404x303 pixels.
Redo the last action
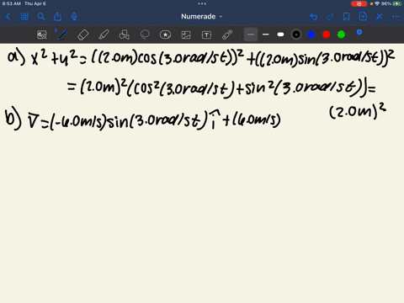[x=330, y=17]
